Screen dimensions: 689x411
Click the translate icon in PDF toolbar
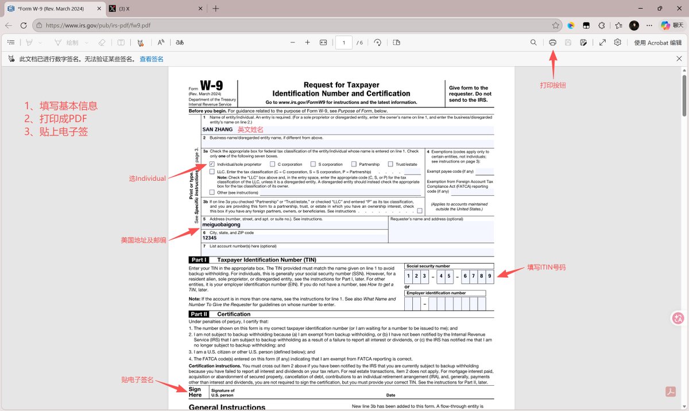[180, 42]
